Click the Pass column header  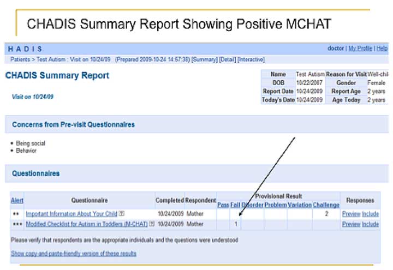(x=223, y=205)
